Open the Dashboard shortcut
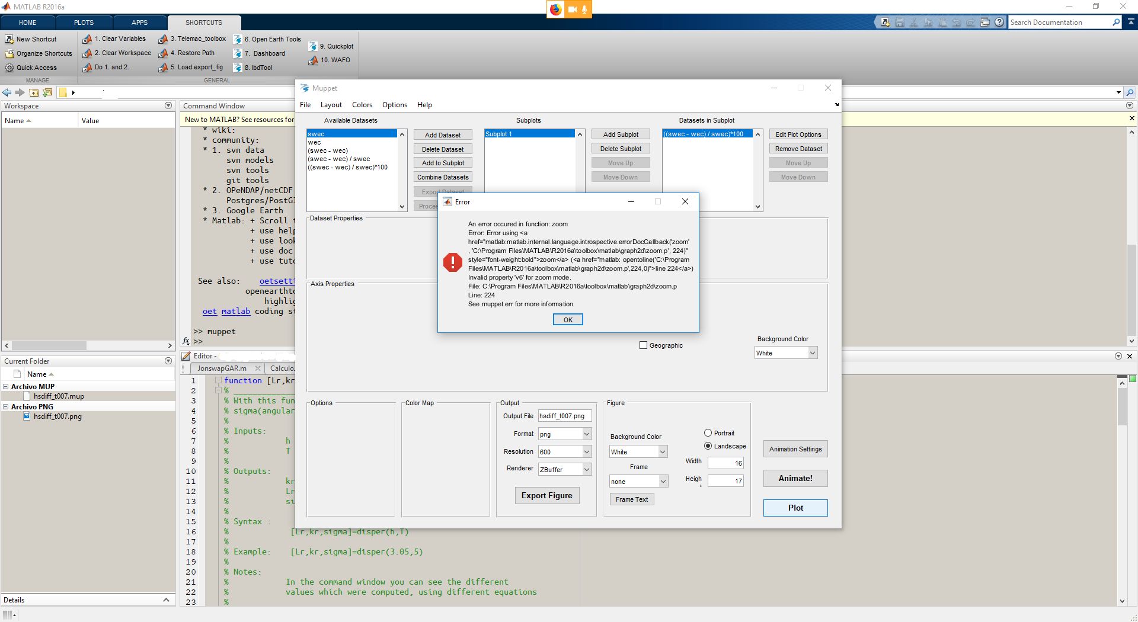1138x622 pixels. click(238, 53)
